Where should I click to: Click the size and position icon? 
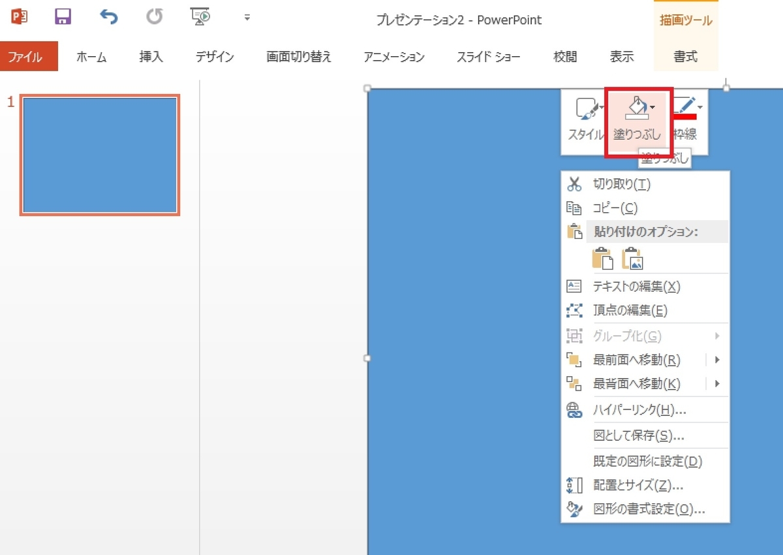point(574,486)
